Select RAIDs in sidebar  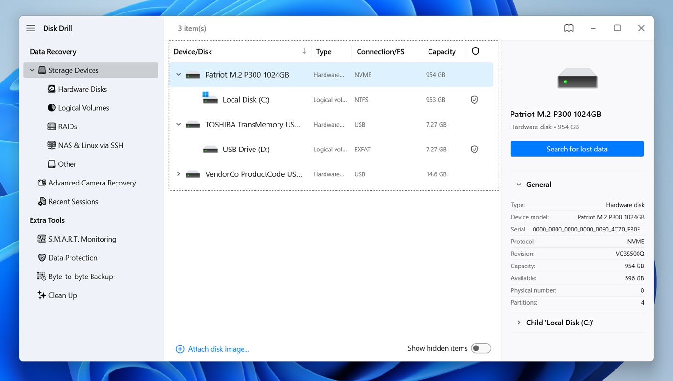(68, 127)
